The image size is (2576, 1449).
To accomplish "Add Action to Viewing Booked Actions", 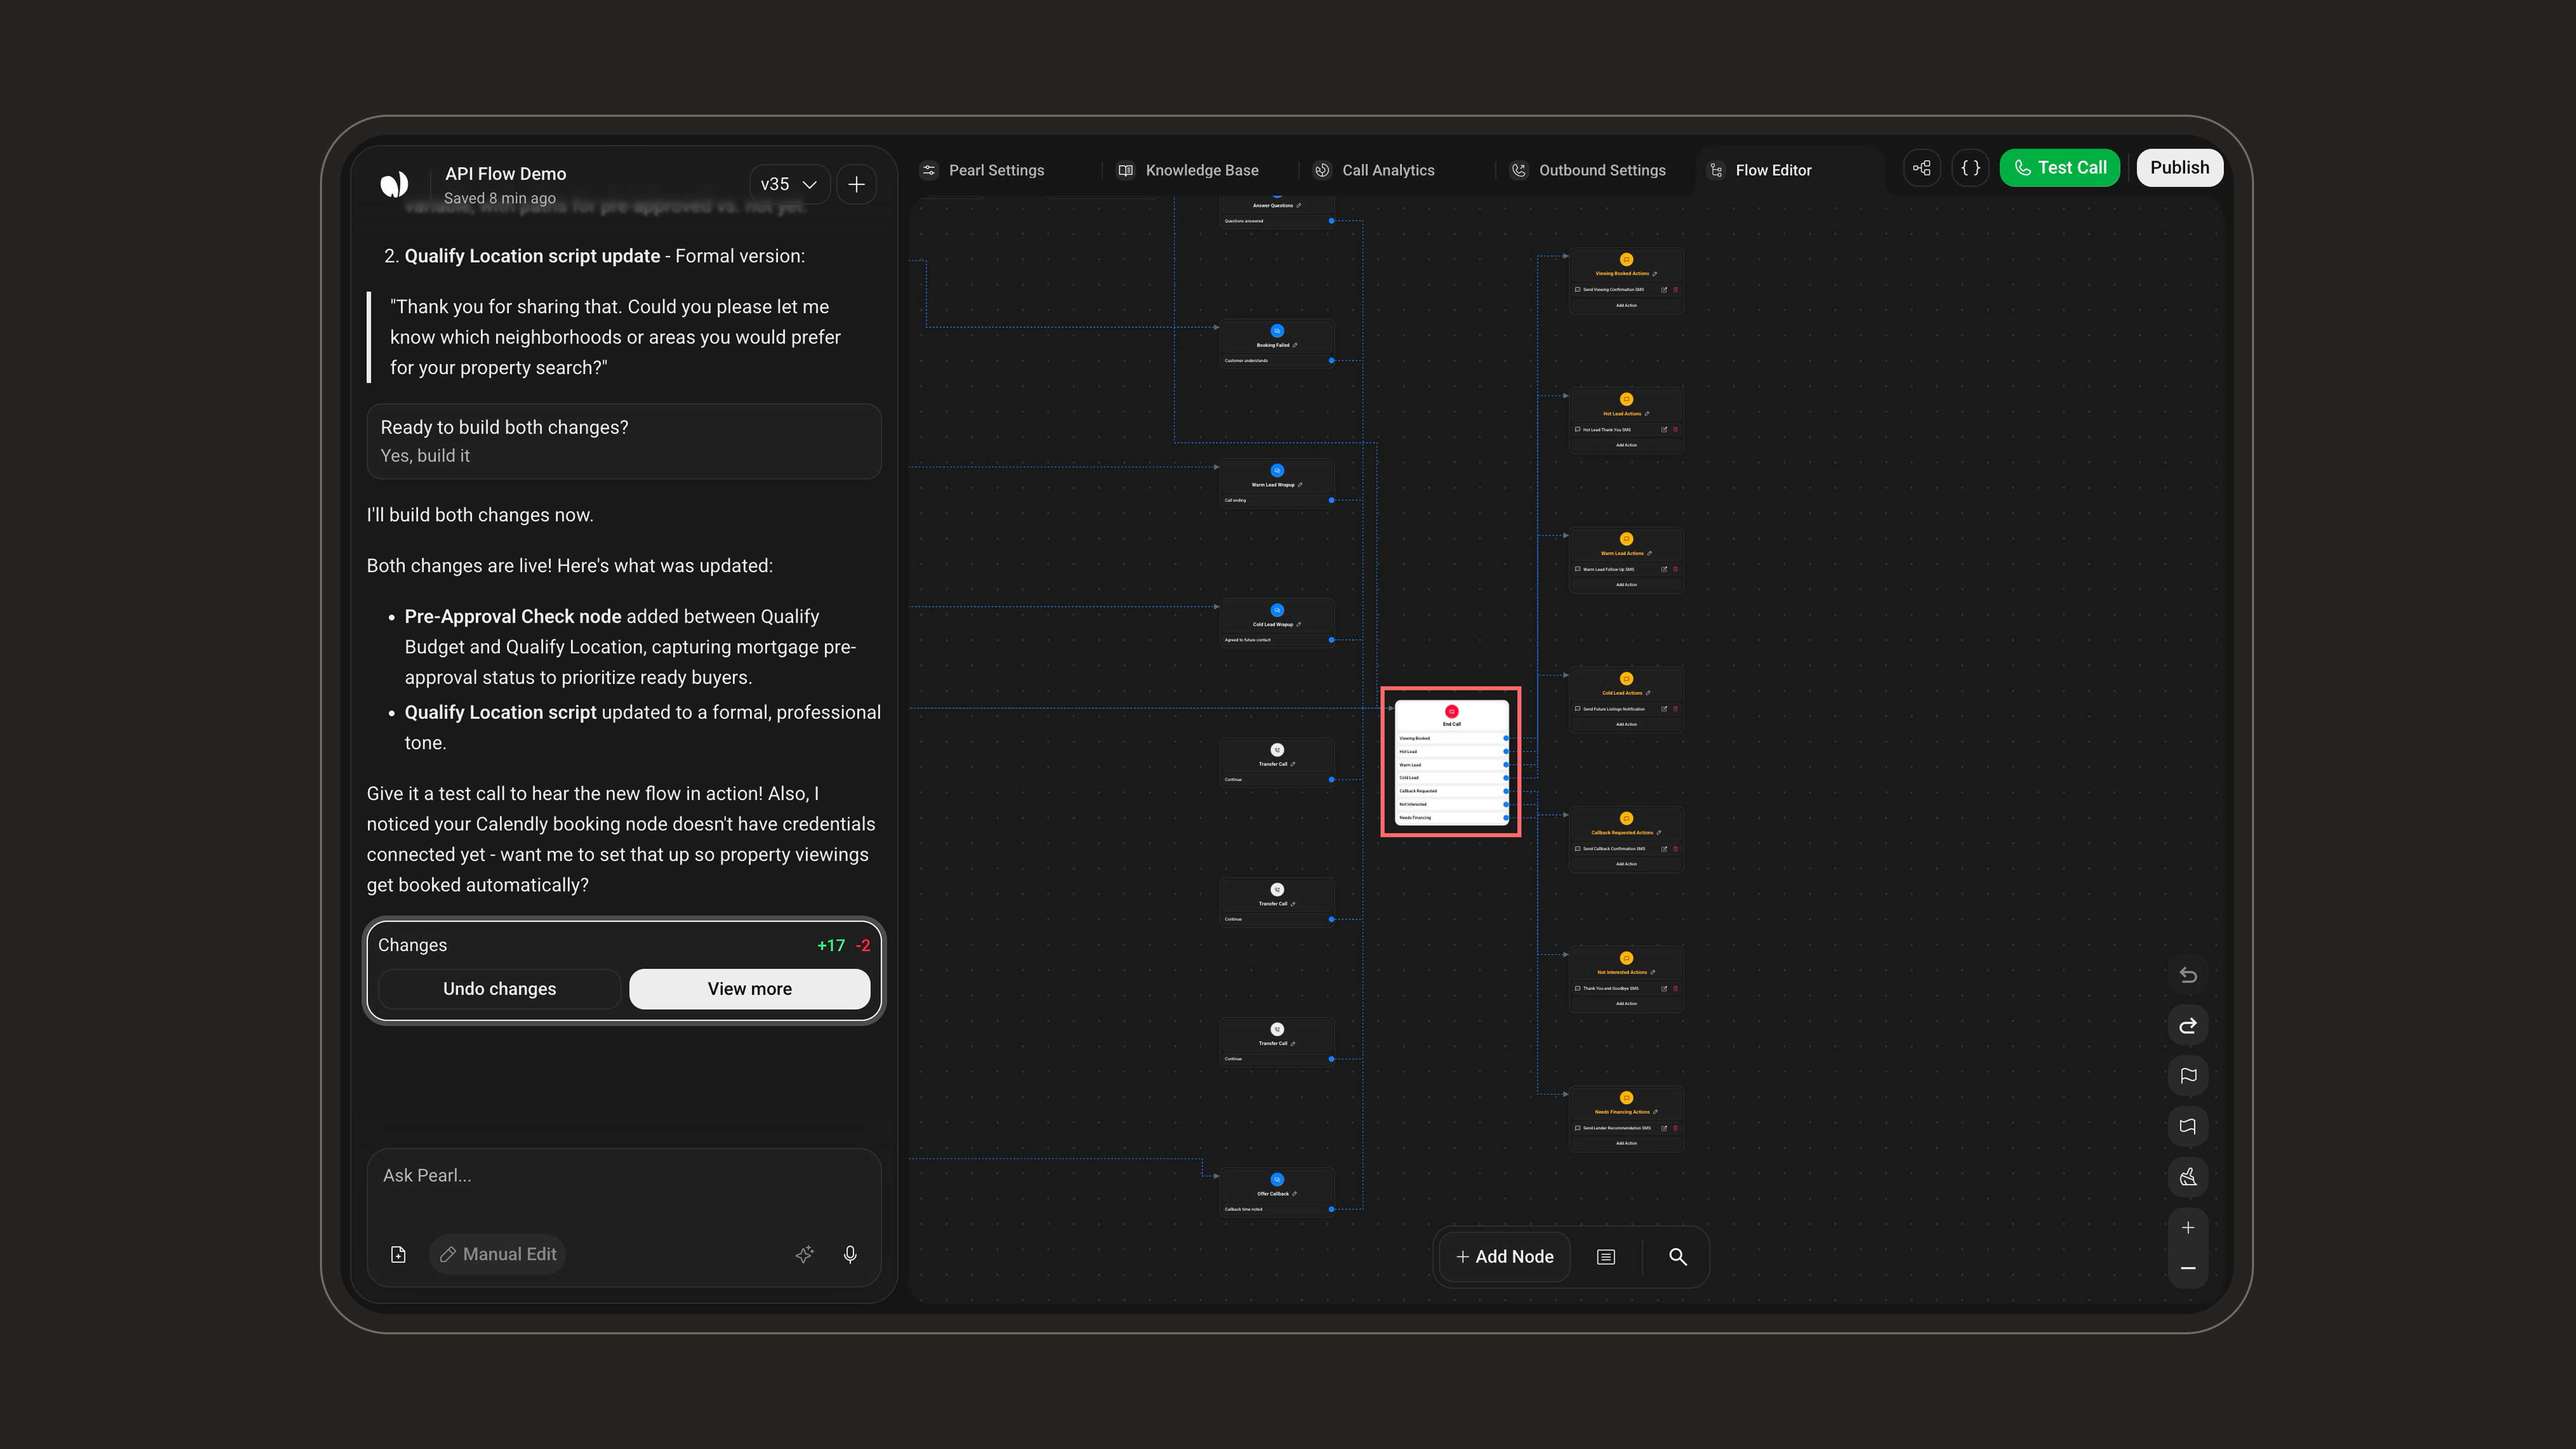I will tap(1626, 306).
